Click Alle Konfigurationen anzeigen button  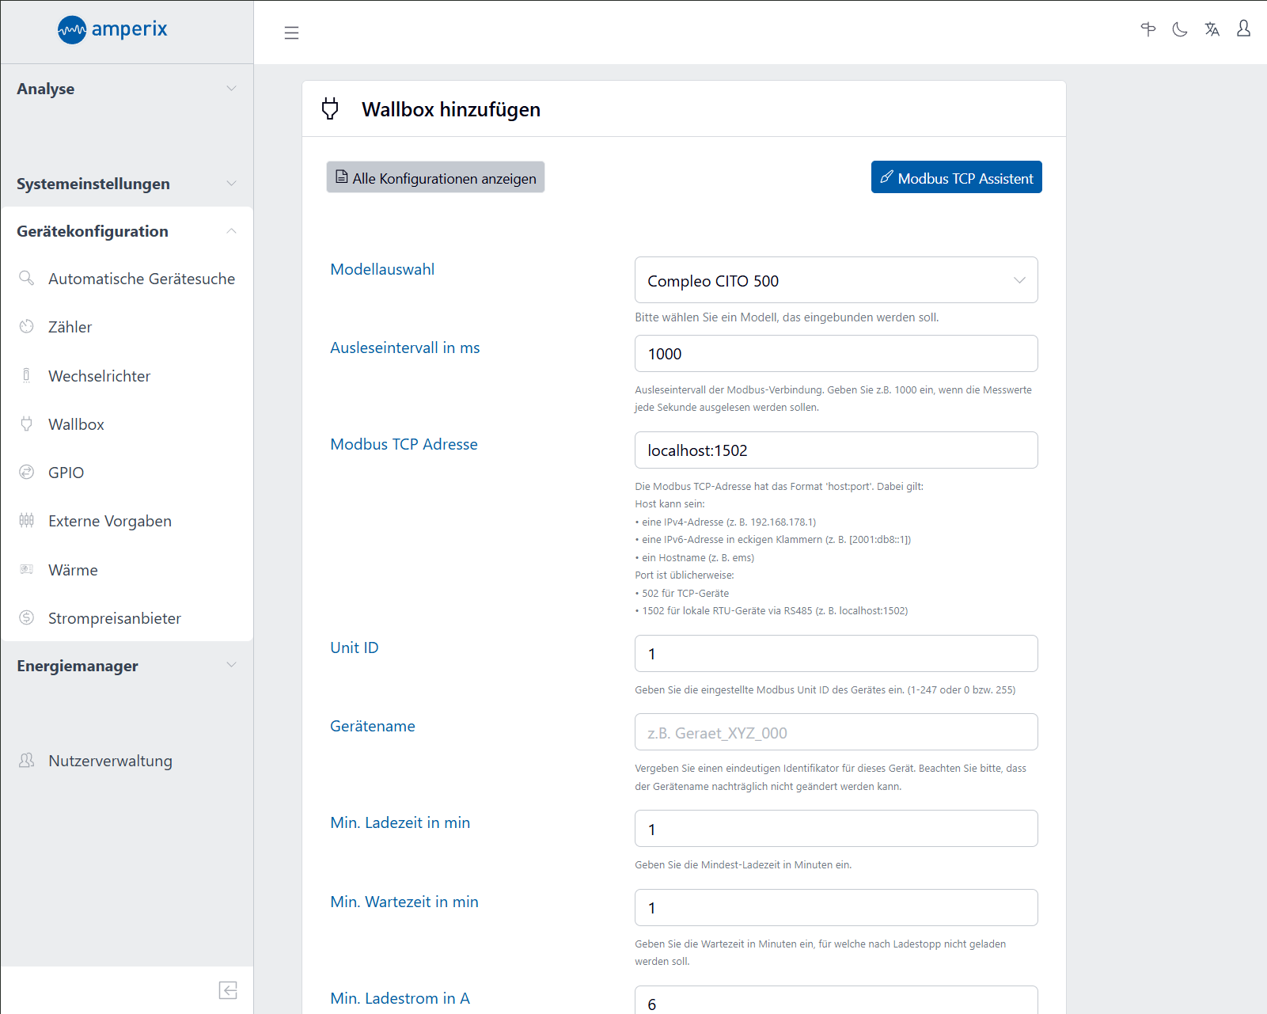[x=435, y=178]
